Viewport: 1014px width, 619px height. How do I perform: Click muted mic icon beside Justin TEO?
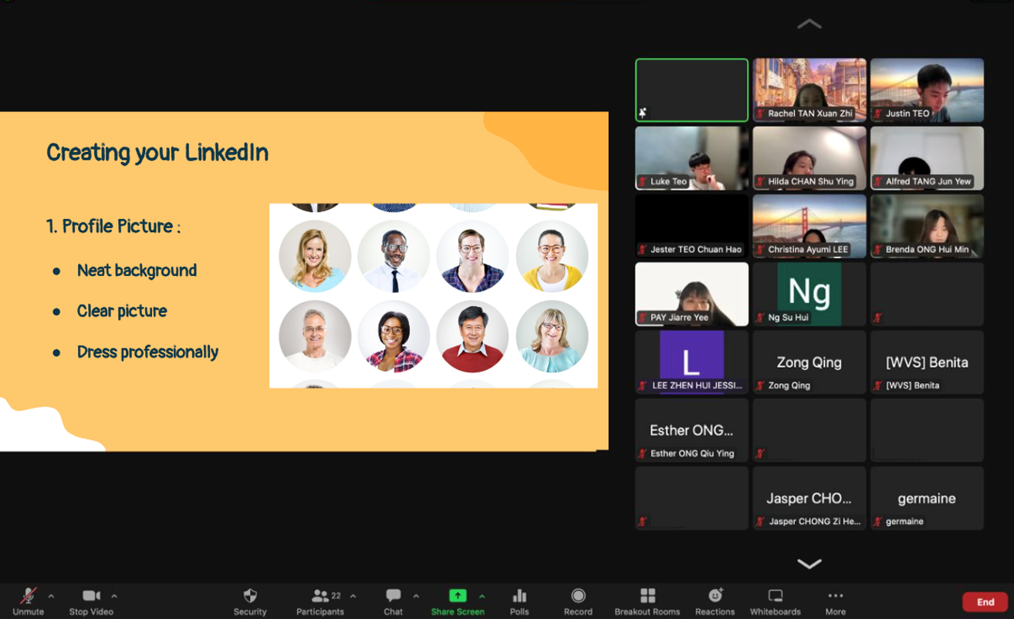(x=878, y=113)
